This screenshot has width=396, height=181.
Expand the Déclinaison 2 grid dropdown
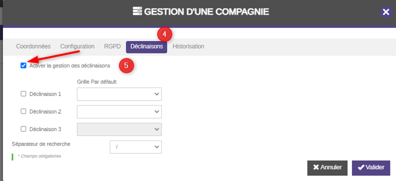point(119,112)
